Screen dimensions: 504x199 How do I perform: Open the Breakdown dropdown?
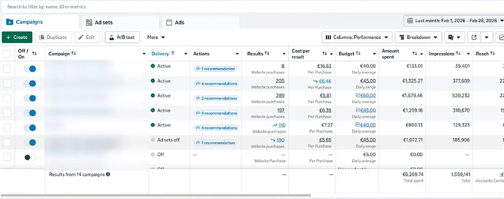(418, 37)
